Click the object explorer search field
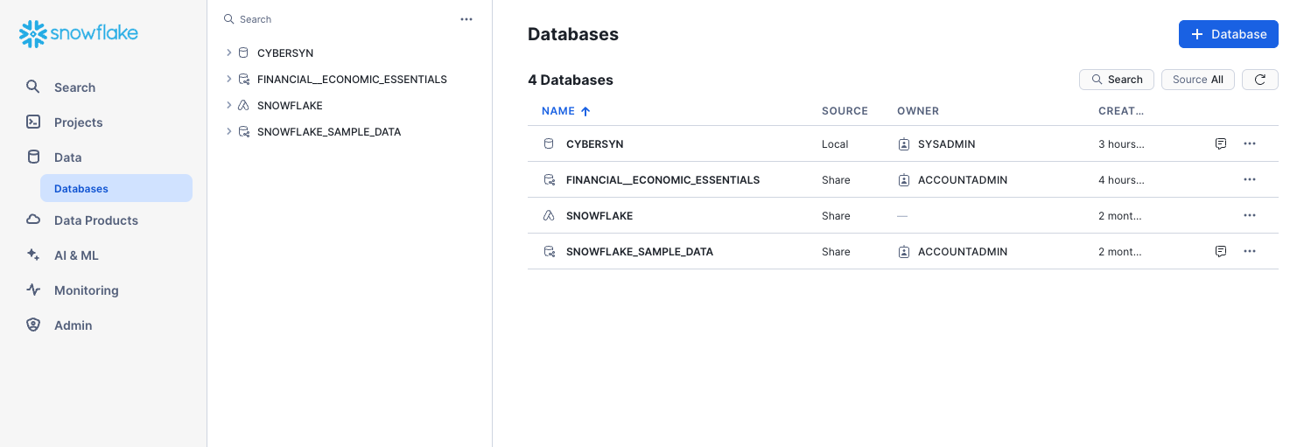 pyautogui.click(x=337, y=19)
